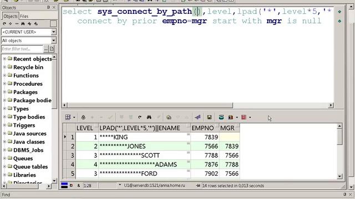Switch to the Objects tab

11,16
